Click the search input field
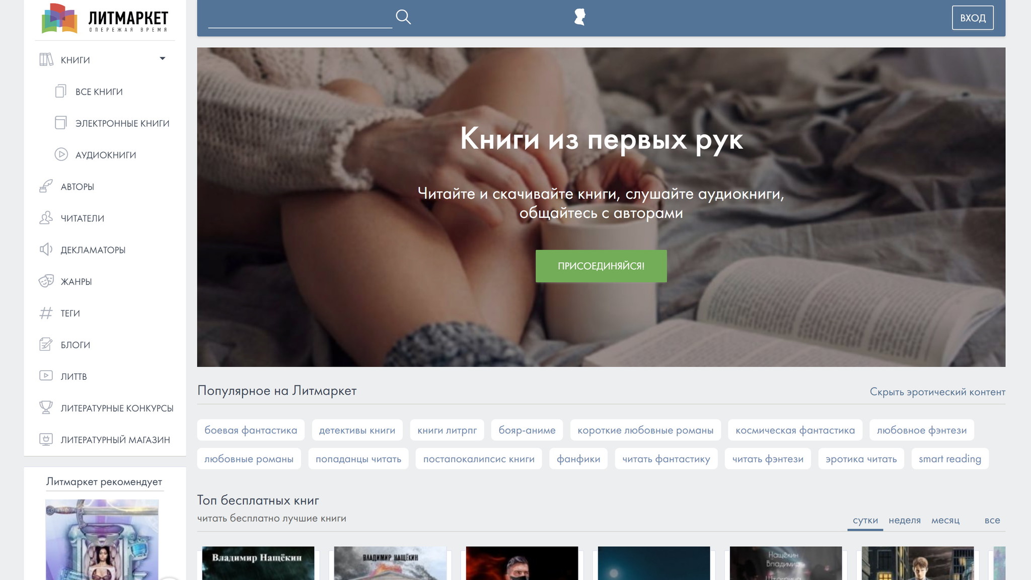 coord(300,18)
